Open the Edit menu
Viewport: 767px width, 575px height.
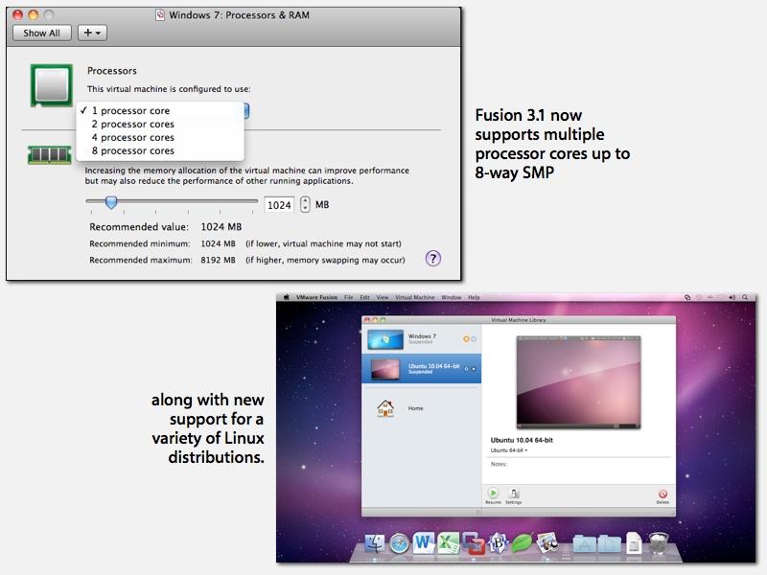(365, 297)
